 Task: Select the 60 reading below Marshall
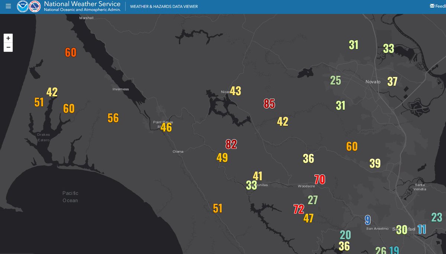(x=71, y=52)
